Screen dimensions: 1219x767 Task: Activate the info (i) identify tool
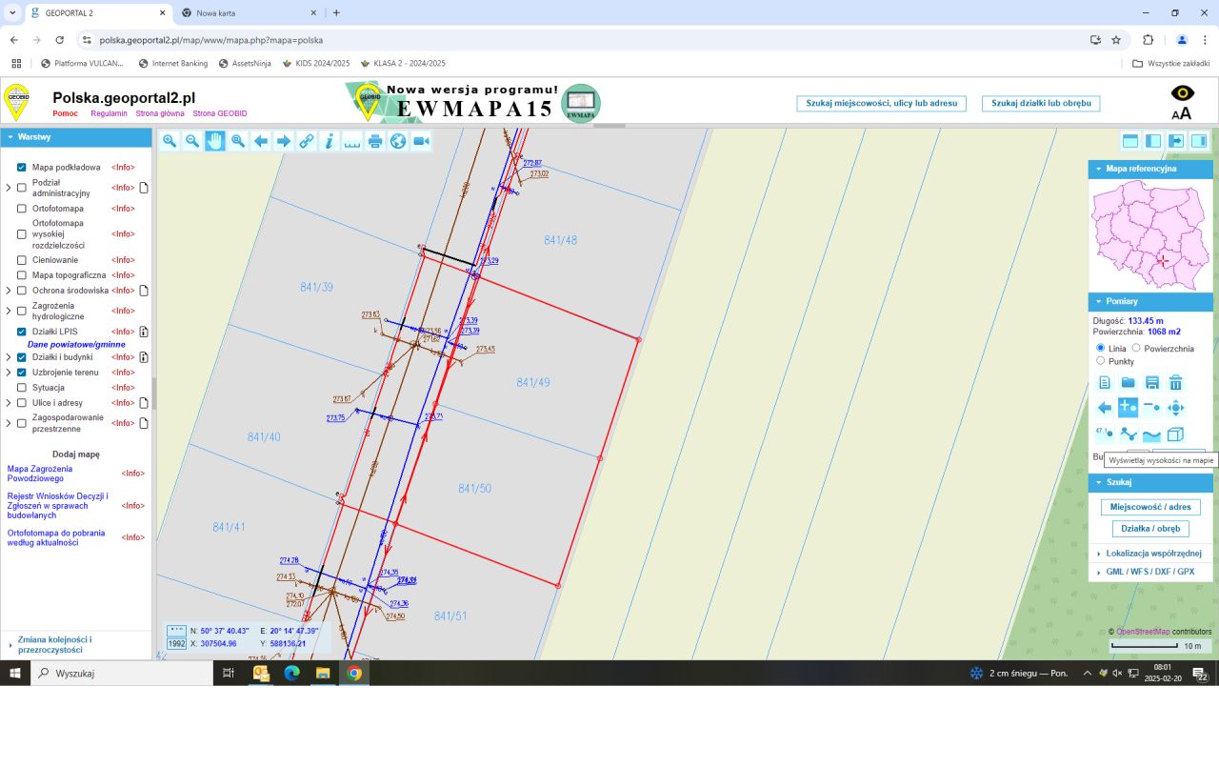click(x=330, y=141)
